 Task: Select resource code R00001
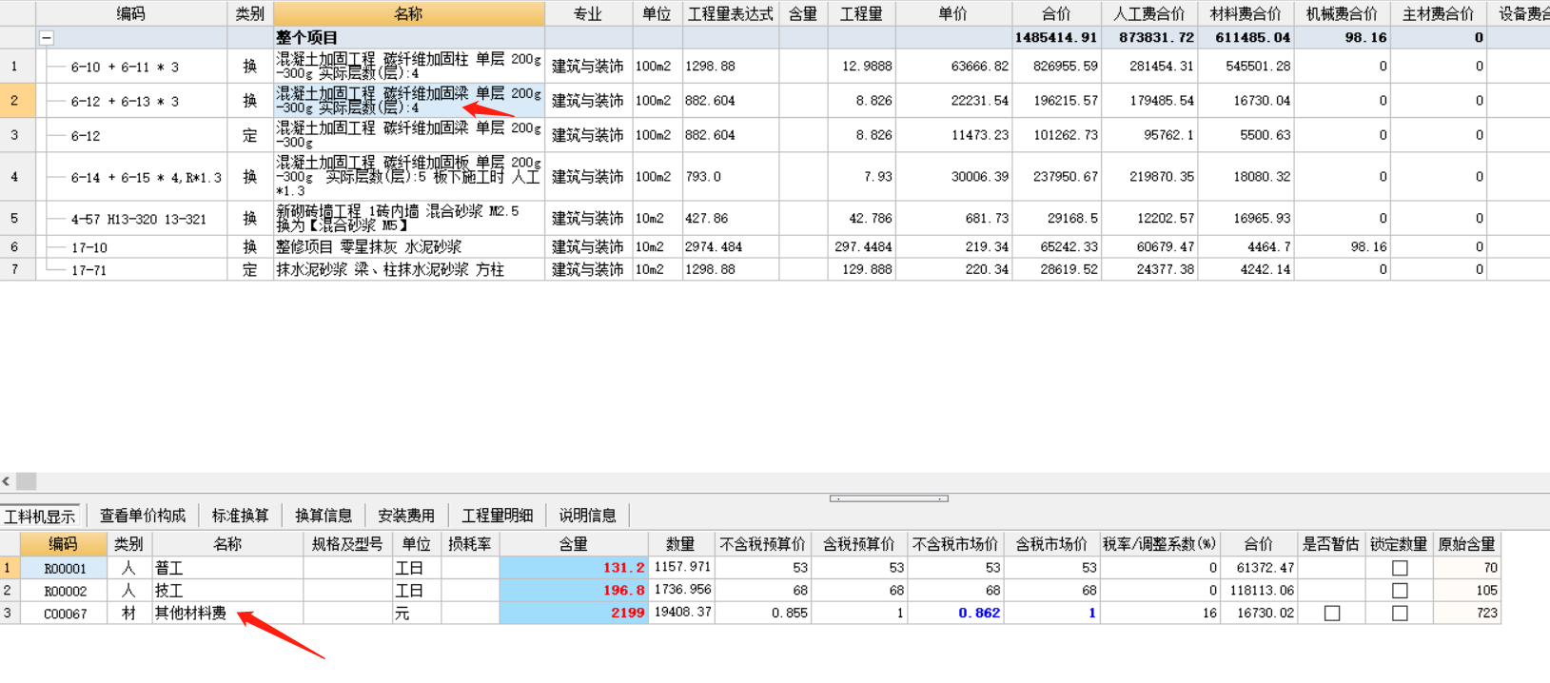(x=64, y=568)
